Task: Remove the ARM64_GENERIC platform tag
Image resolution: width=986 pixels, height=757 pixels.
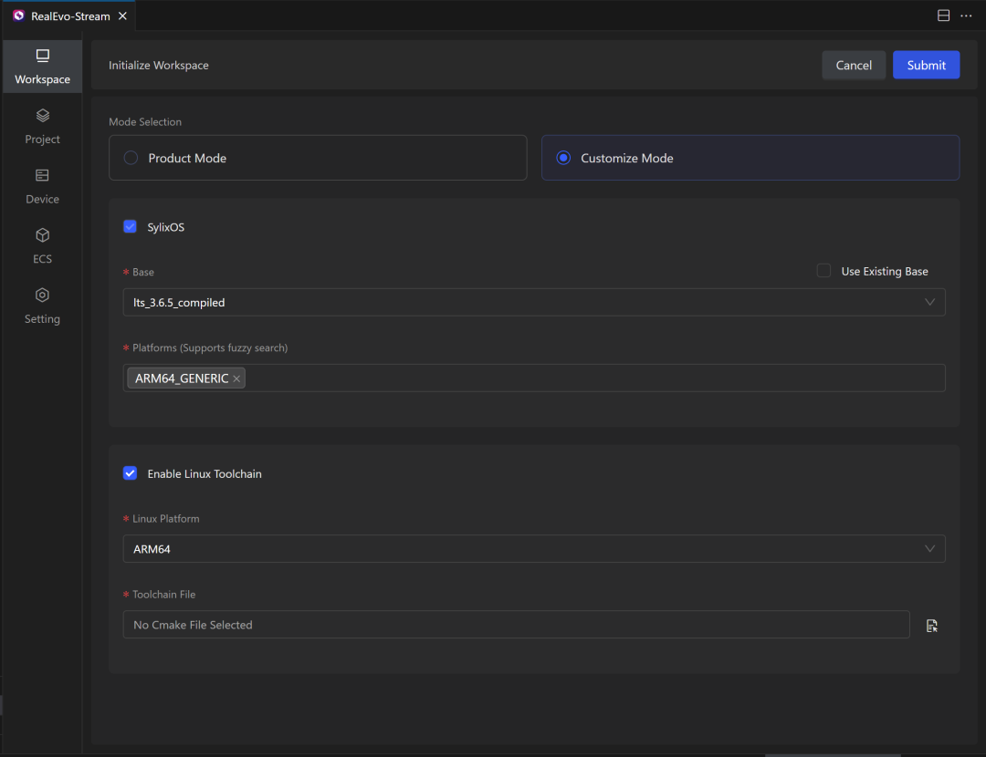Action: pos(236,378)
